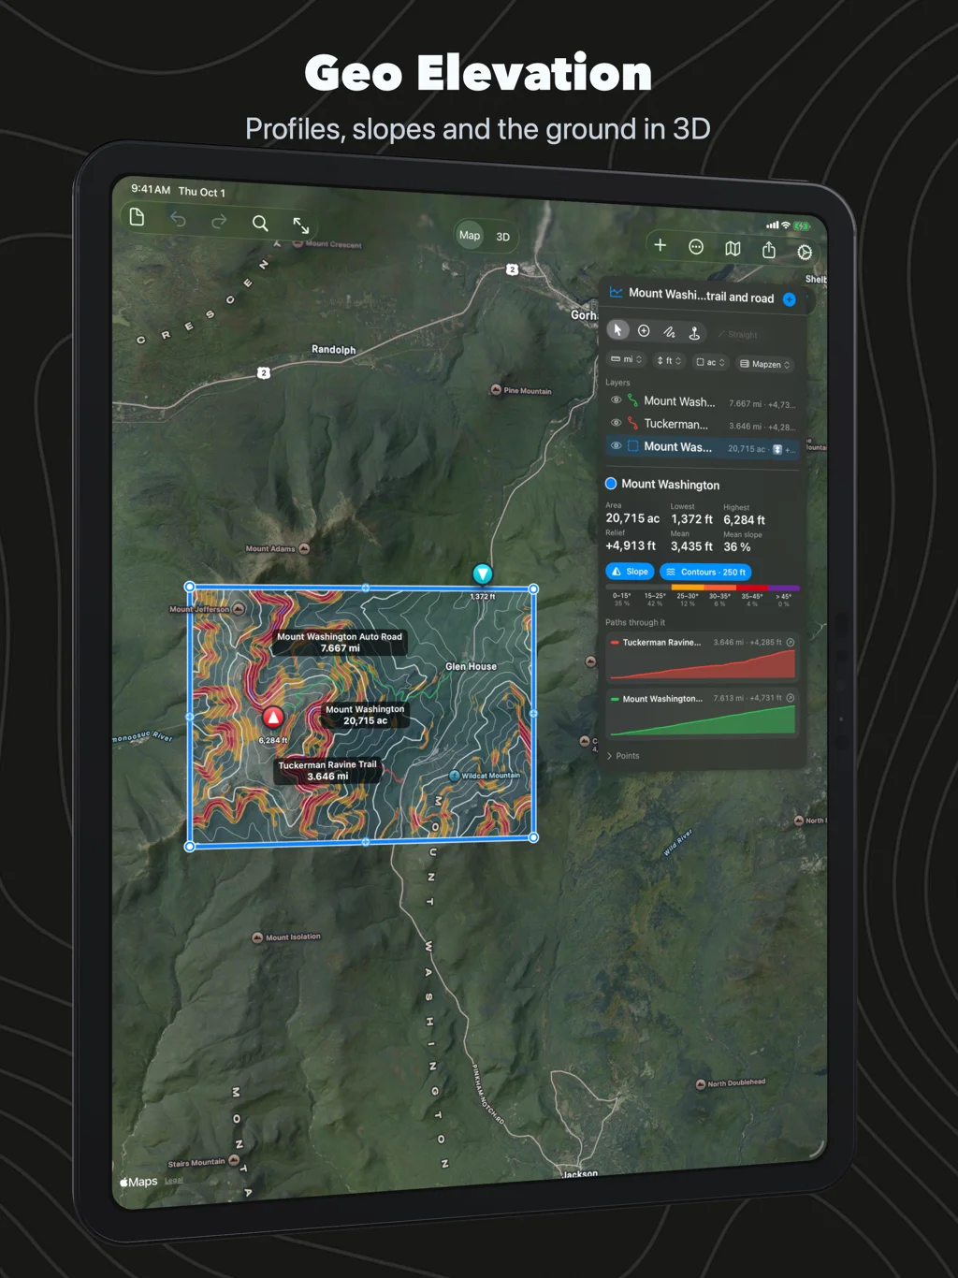958x1278 pixels.
Task: Click the red path icon of Tuckerman... layer
Action: point(632,423)
